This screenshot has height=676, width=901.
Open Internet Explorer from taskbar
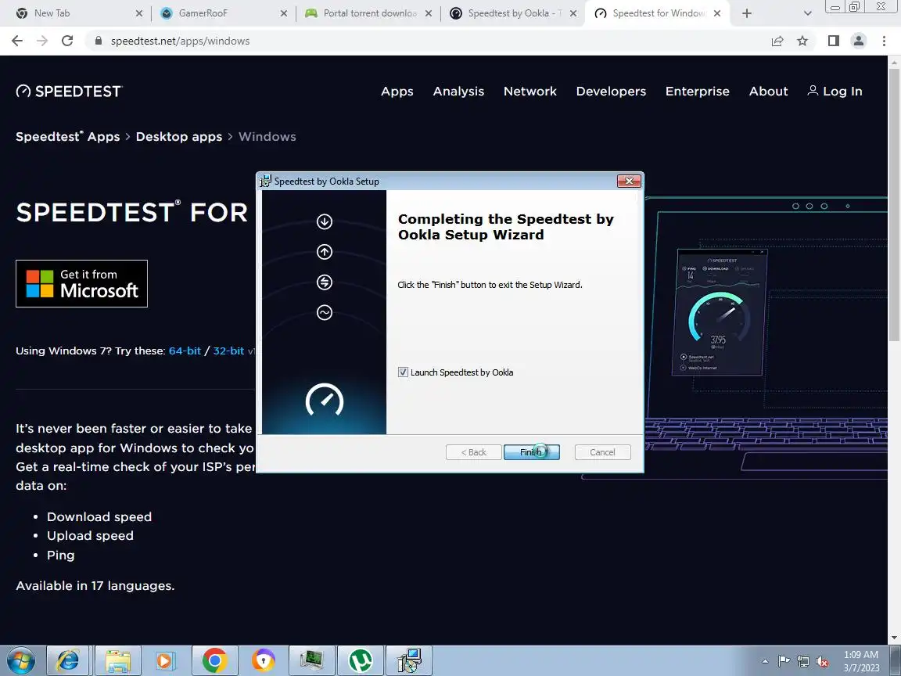point(68,661)
